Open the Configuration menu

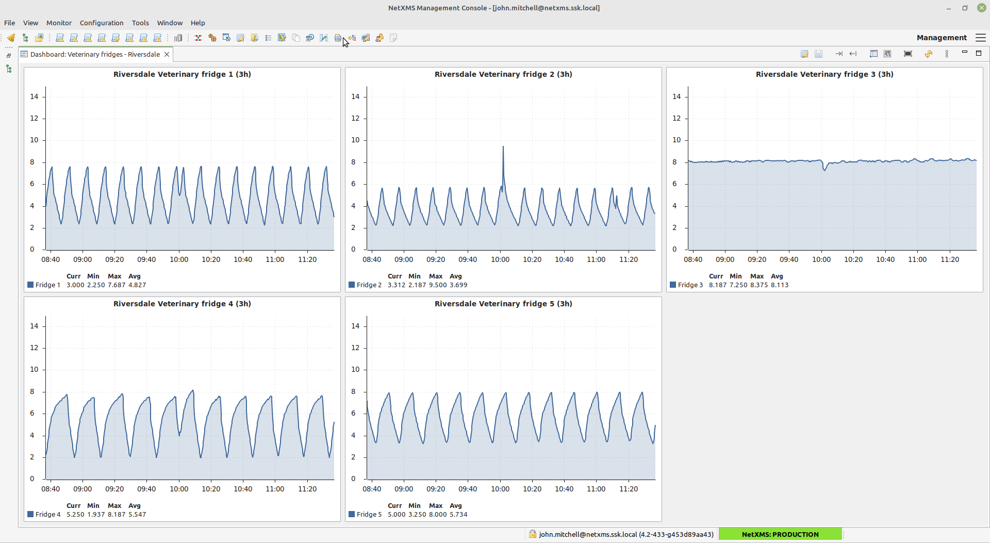102,23
